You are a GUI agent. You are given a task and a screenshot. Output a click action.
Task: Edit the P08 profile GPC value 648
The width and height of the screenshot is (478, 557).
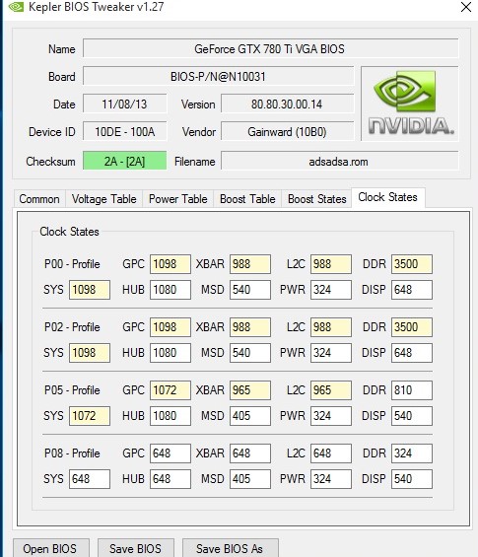click(171, 453)
